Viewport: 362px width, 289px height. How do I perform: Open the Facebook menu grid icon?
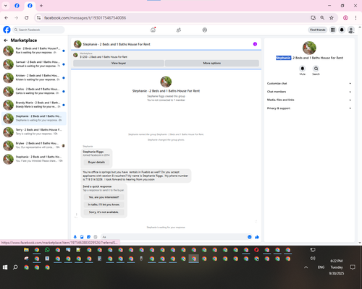click(332, 30)
